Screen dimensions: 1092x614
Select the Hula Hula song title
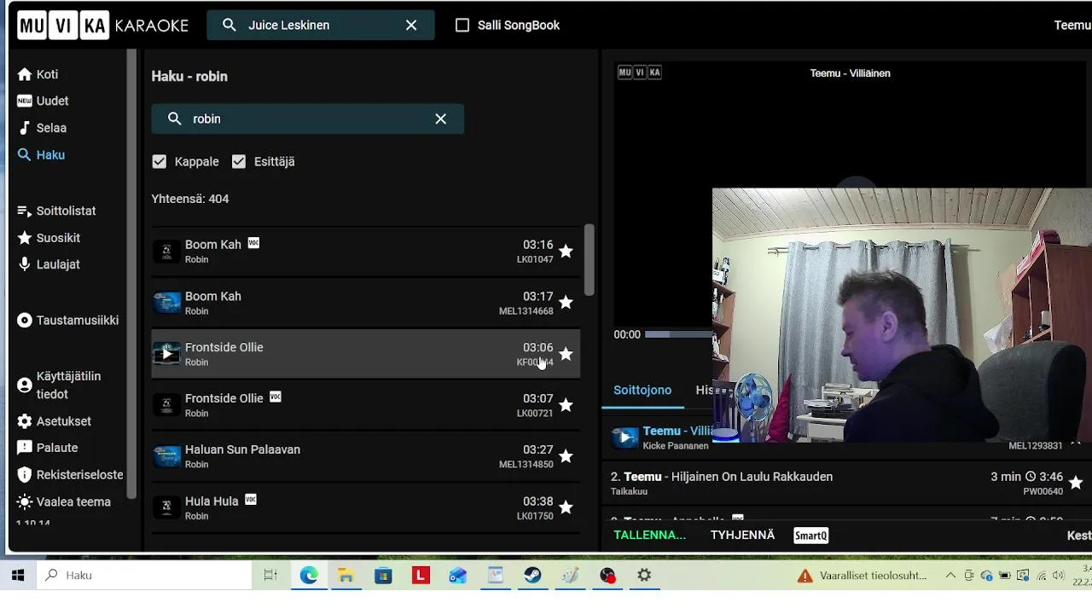click(212, 501)
